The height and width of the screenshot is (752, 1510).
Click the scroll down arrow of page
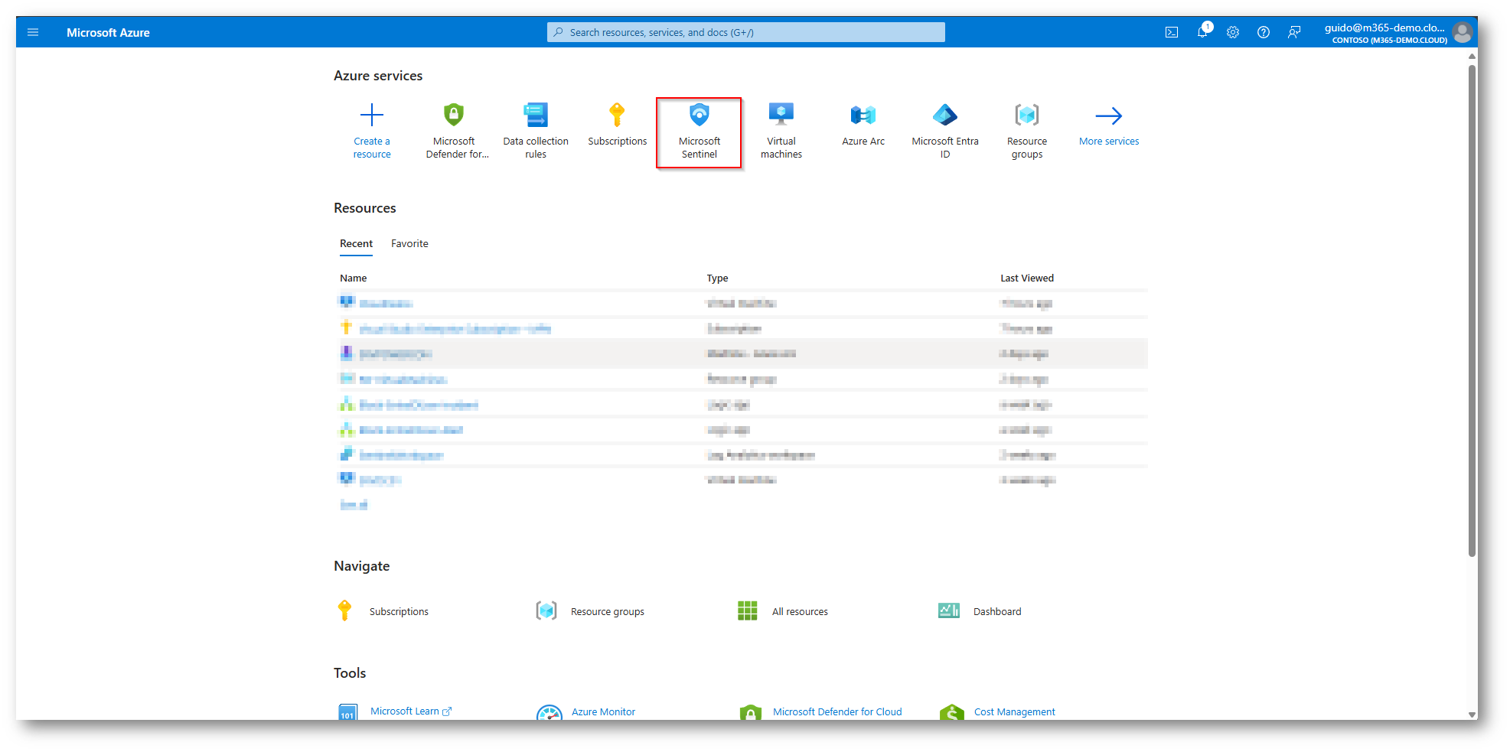(1472, 714)
